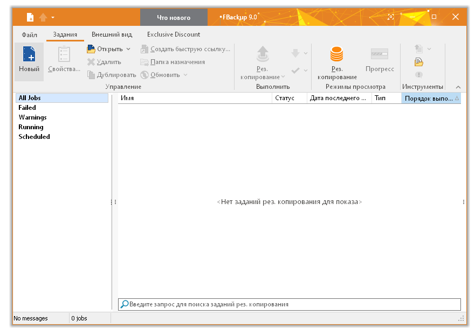Click the magnifier search icon
This screenshot has width=475, height=329.
[x=124, y=304]
